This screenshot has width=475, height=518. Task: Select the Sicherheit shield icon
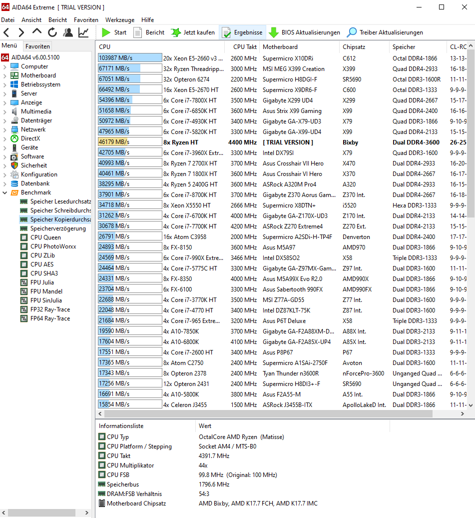coord(14,165)
